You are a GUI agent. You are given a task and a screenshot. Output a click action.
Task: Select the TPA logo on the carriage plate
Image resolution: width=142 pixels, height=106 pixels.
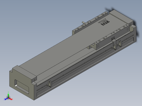pyautogui.click(x=104, y=22)
